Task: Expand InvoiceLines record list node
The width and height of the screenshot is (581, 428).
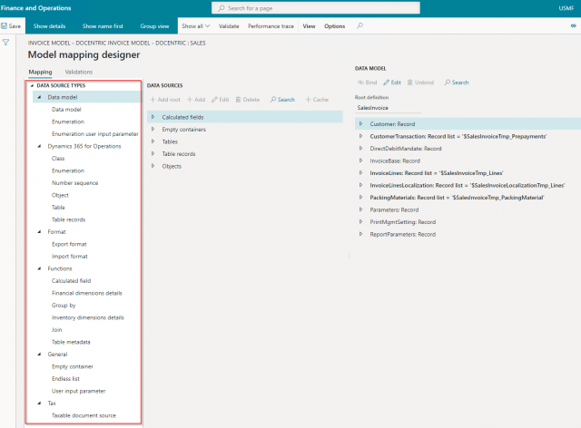Action: tap(360, 173)
